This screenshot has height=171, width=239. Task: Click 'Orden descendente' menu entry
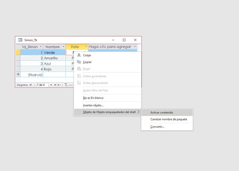pos(108,83)
